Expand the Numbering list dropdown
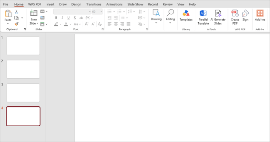The image size is (270, 142). [124, 12]
